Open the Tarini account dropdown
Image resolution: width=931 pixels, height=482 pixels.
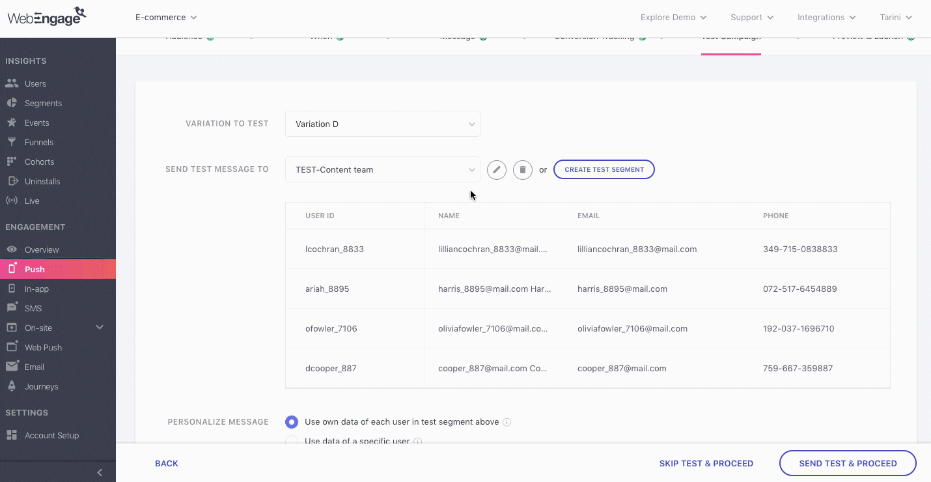(x=896, y=18)
